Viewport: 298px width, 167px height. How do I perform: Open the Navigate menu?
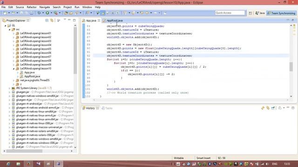click(x=45, y=7)
